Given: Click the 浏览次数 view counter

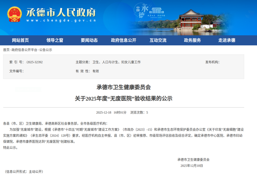Looking at the screenshot, I should [x=139, y=112].
